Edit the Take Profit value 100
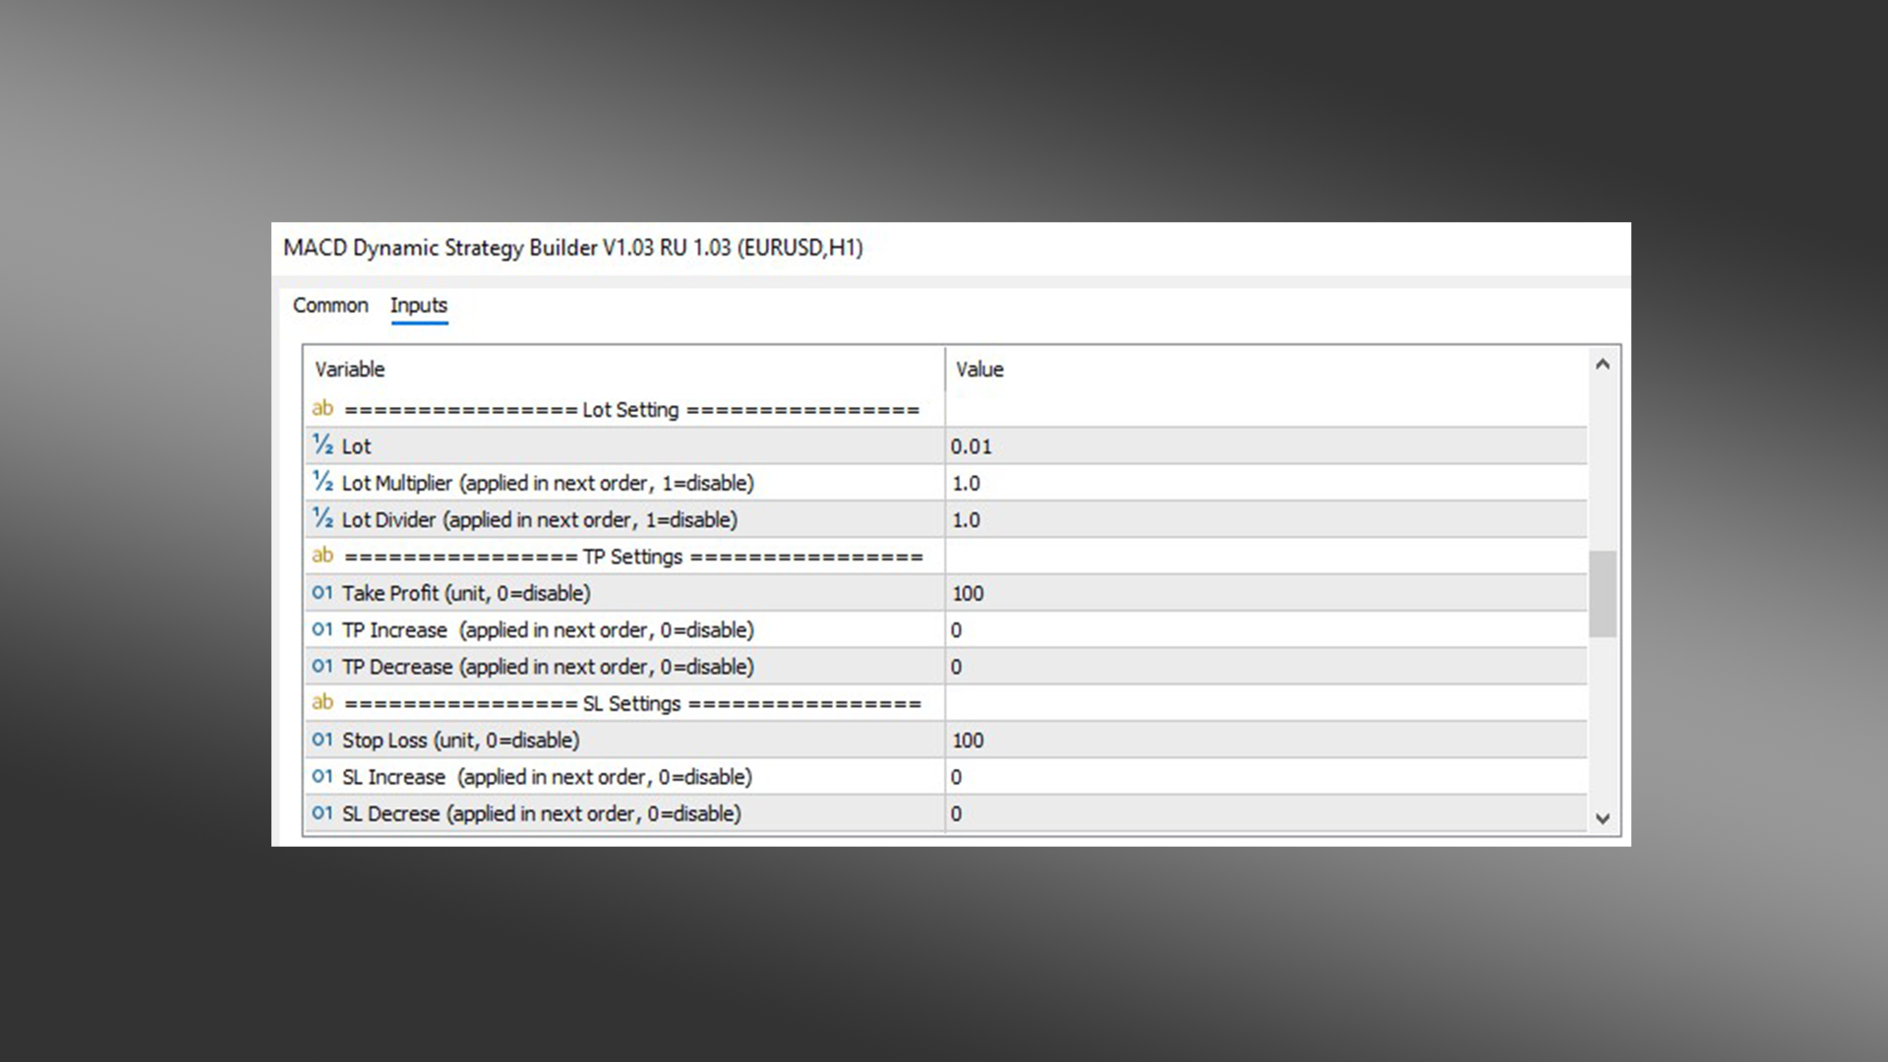The width and height of the screenshot is (1888, 1062). point(1265,593)
